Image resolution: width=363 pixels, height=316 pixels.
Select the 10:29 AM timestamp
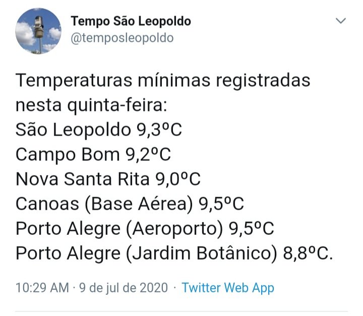coord(42,288)
